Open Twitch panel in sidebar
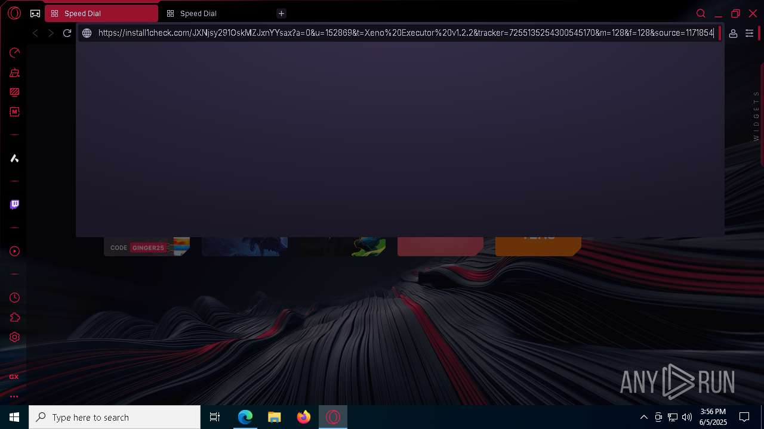This screenshot has height=429, width=764. click(14, 204)
